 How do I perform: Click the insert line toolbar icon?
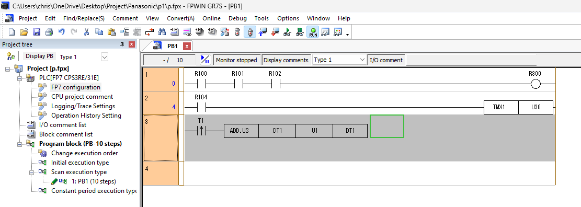tap(124, 32)
